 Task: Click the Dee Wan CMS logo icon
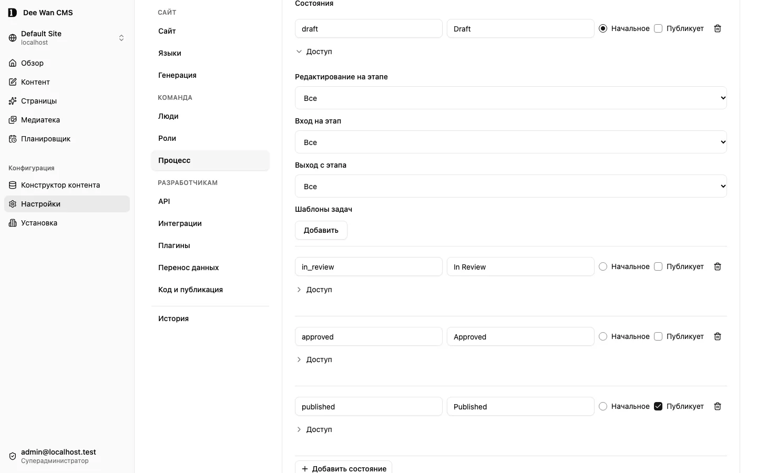13,13
